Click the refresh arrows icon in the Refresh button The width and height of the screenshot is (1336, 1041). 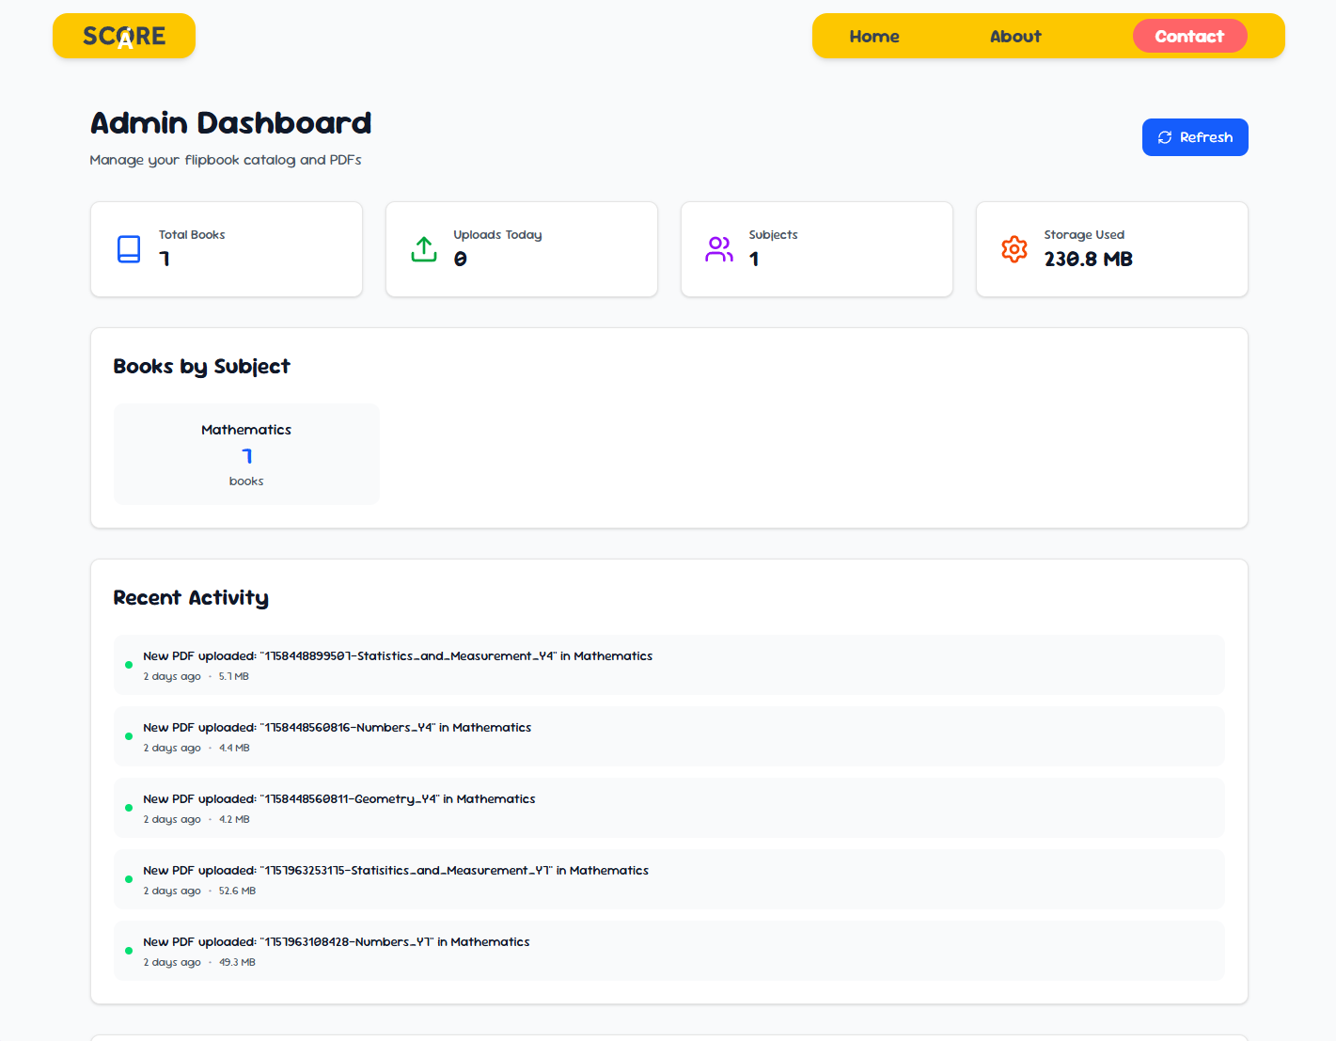[1165, 137]
